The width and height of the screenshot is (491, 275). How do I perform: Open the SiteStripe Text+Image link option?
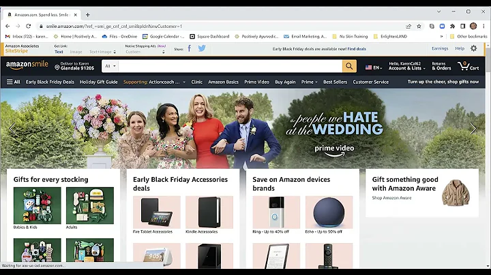pos(102,52)
